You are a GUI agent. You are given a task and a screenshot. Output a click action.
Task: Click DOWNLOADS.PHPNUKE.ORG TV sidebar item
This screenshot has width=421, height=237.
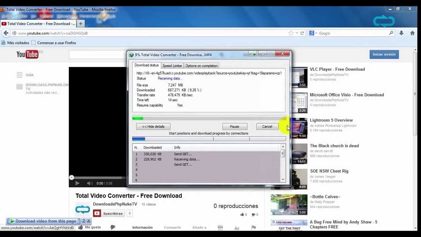pos(47,87)
